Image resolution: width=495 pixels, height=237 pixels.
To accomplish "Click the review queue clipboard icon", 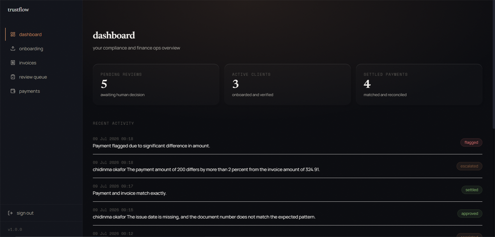I will [x=13, y=77].
